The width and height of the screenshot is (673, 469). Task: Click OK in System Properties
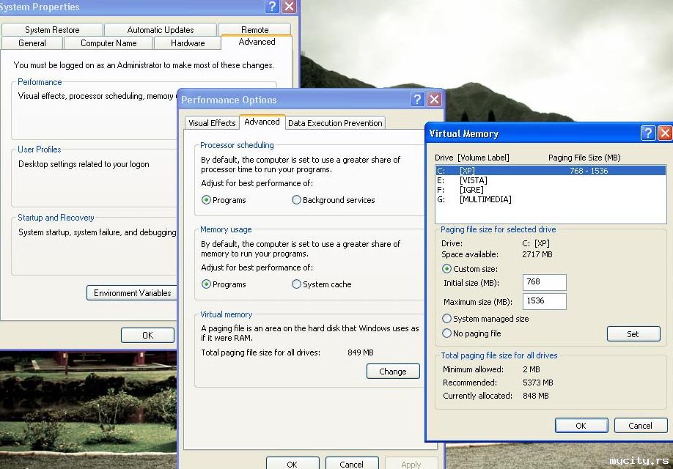click(x=147, y=335)
